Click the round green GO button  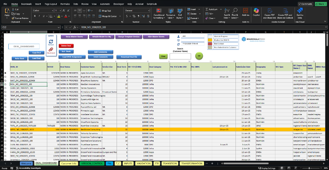[199, 56]
